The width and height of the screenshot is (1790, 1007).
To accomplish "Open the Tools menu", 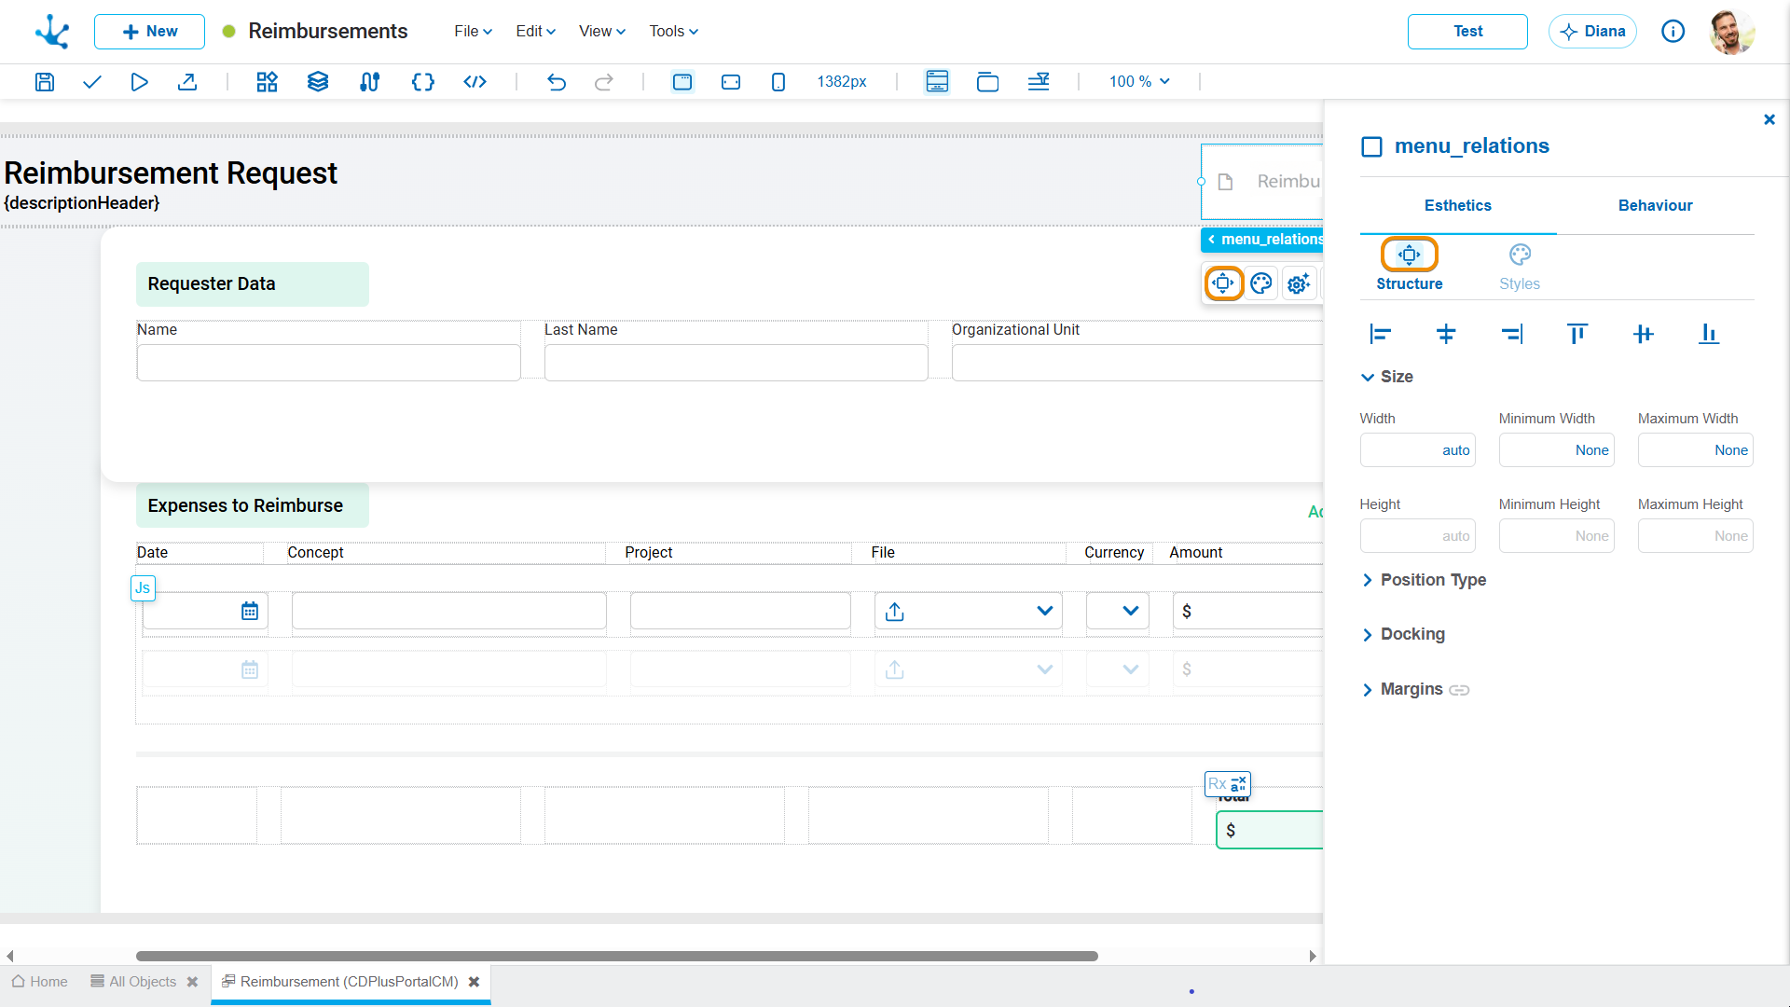I will click(x=673, y=32).
